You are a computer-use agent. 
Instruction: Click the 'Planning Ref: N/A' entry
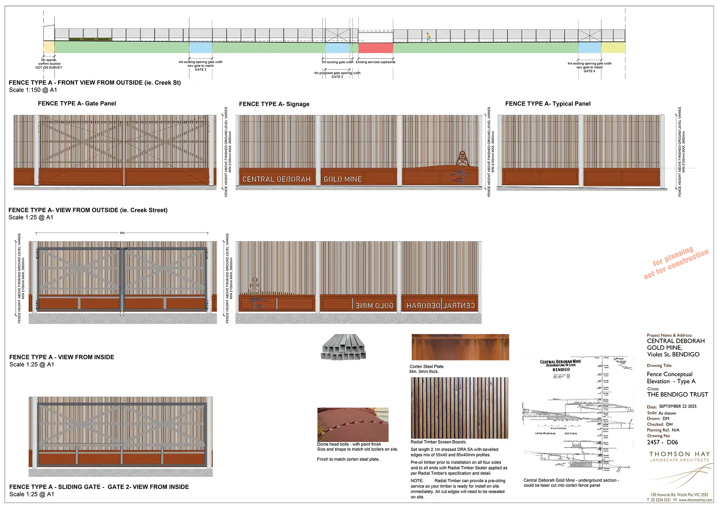coord(663,430)
